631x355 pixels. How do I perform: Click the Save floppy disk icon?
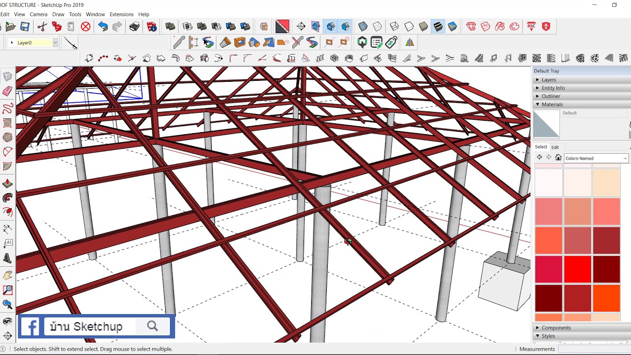pyautogui.click(x=25, y=27)
